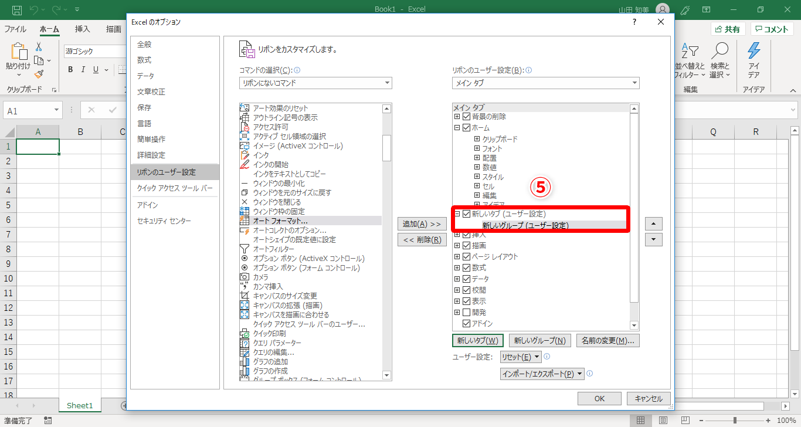Open the ファイル tab in Excel
Viewport: 801px width, 427px height.
[x=15, y=29]
